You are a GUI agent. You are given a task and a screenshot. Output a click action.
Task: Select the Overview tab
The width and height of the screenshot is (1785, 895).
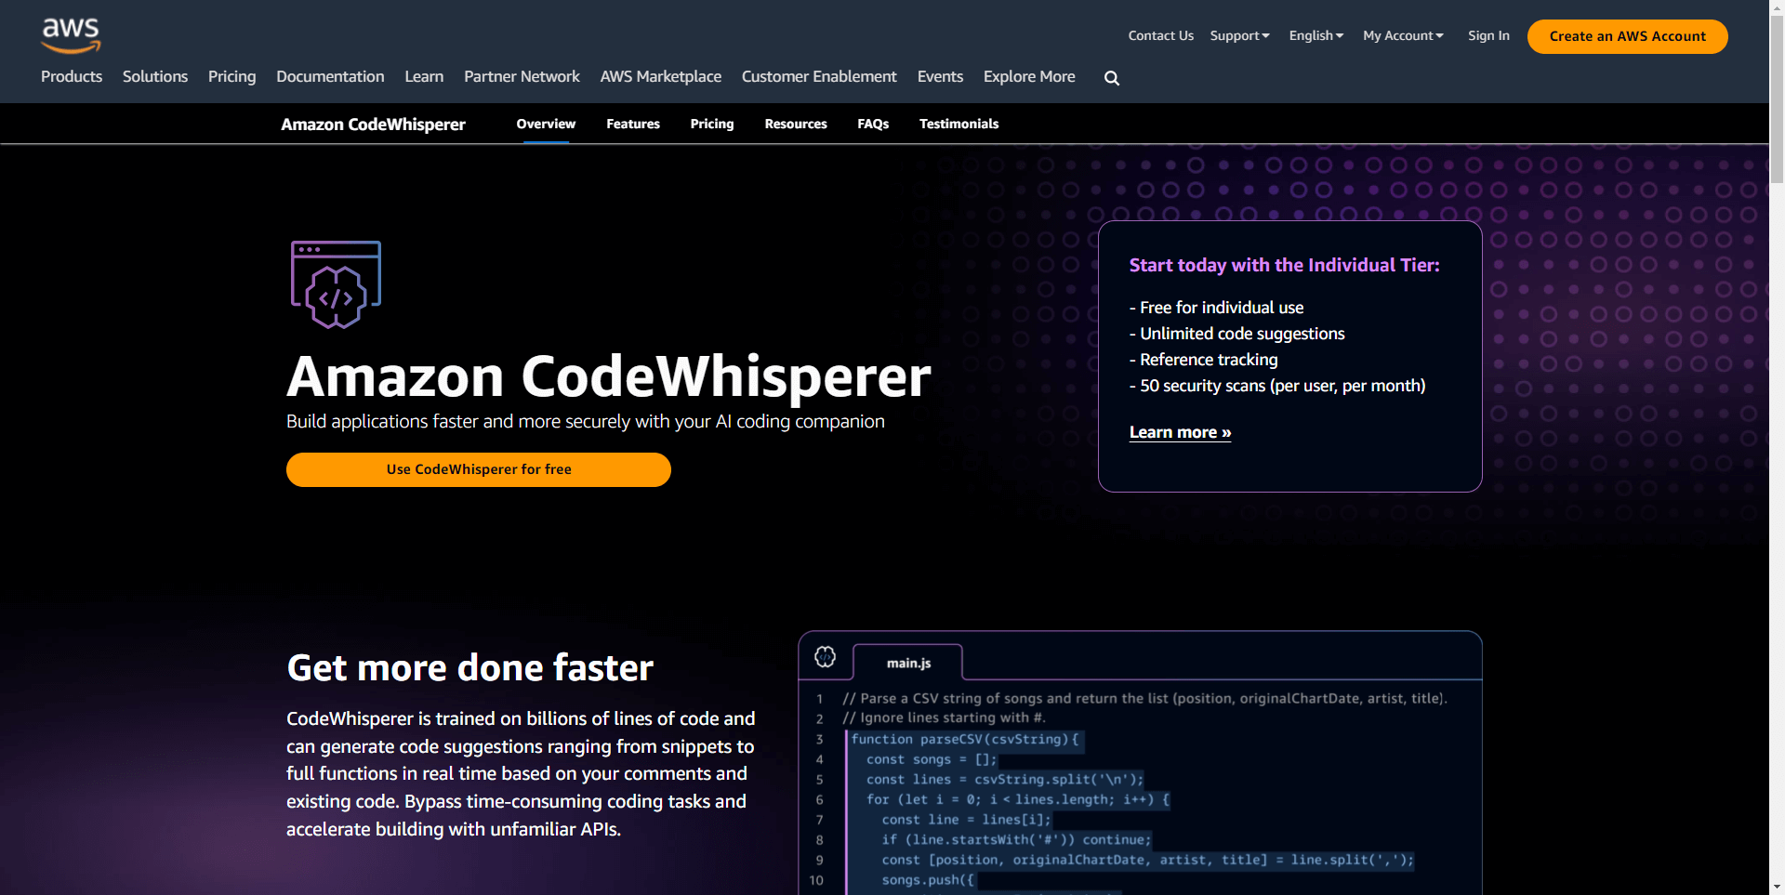(x=546, y=124)
